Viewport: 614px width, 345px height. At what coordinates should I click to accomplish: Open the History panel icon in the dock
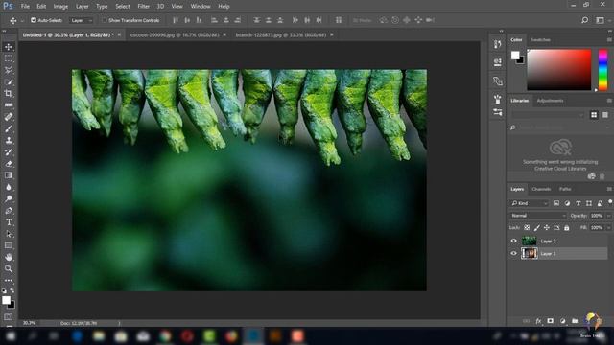pyautogui.click(x=497, y=44)
